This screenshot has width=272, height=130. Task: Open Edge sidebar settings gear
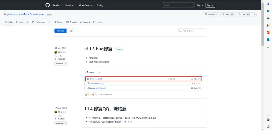coord(268,127)
